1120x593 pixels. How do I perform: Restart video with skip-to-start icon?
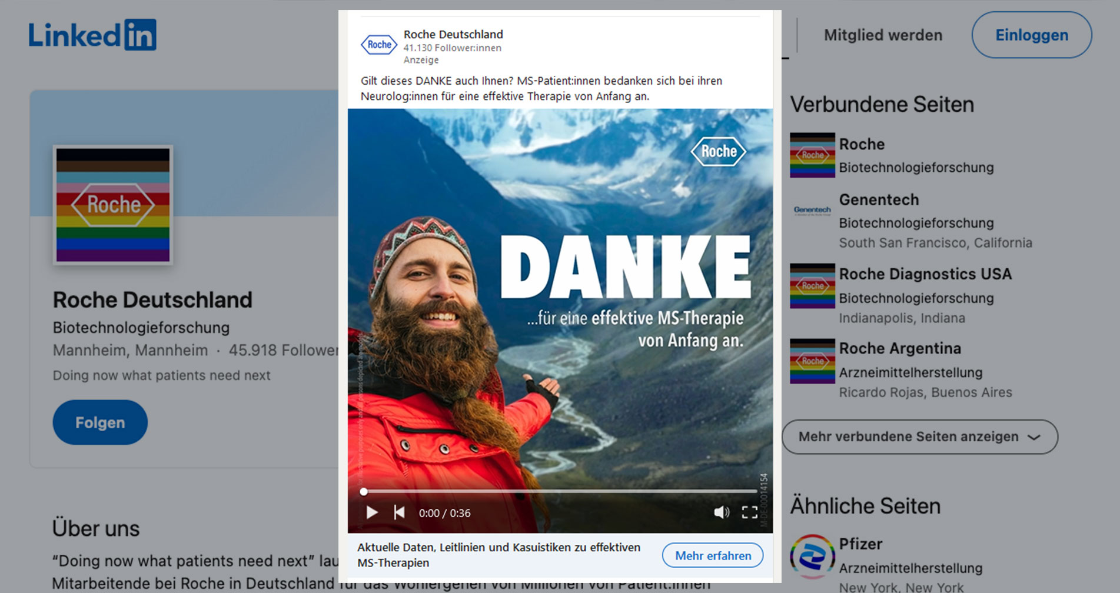[399, 512]
